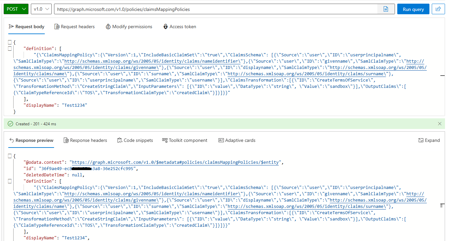Open the Code snippets tab
This screenshot has height=241, width=449.
click(135, 140)
